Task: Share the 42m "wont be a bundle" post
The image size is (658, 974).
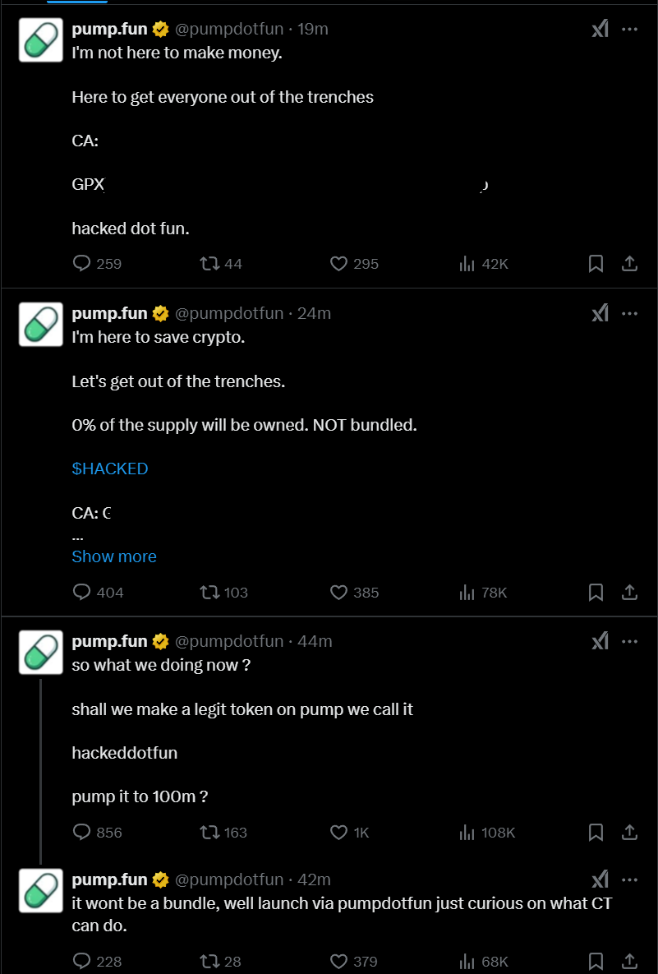Action: click(x=629, y=961)
